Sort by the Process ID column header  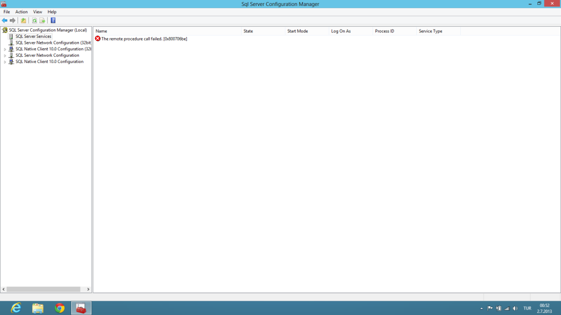394,31
